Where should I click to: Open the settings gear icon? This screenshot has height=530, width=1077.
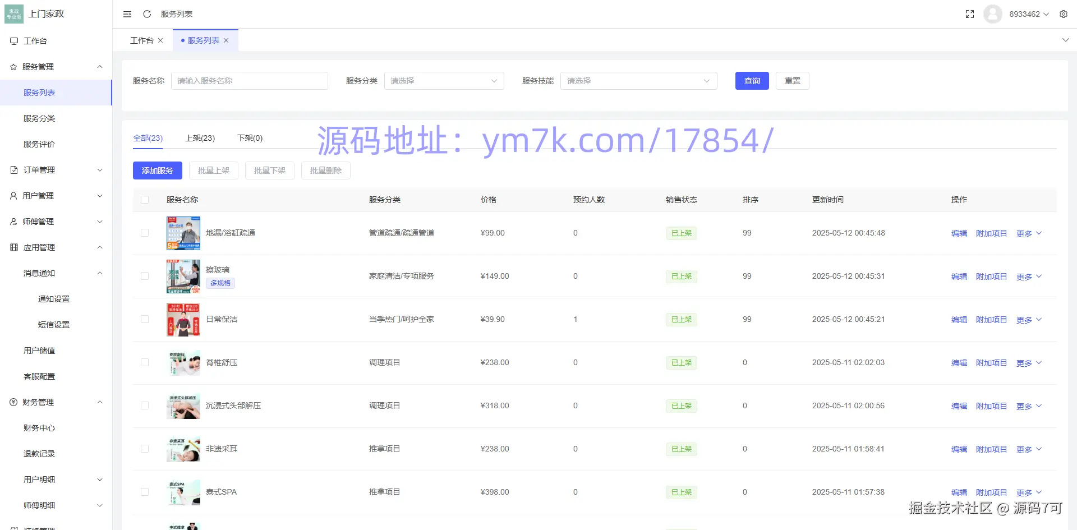click(x=1064, y=14)
